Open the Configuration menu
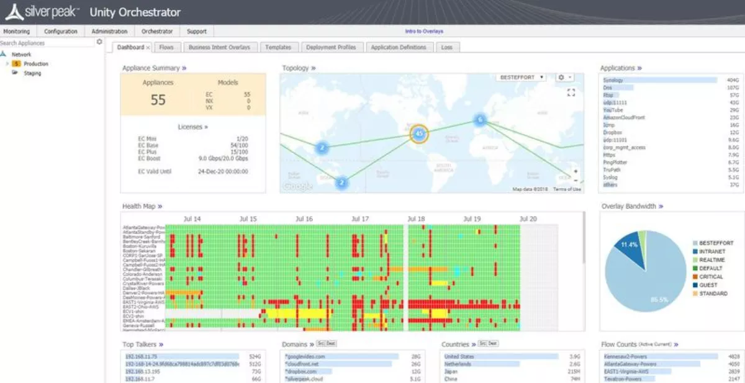Screen dimensions: 745x383 60,31
